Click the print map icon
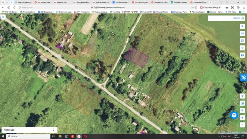 tap(242, 55)
